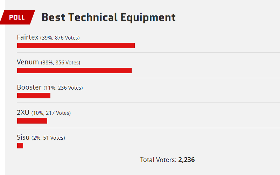Click the 2,236 total voters number

[187, 160]
